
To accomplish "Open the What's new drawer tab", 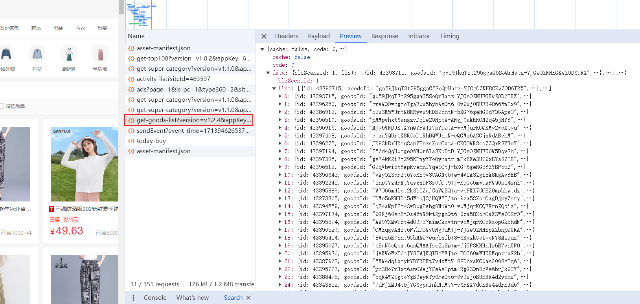I will point(193,298).
